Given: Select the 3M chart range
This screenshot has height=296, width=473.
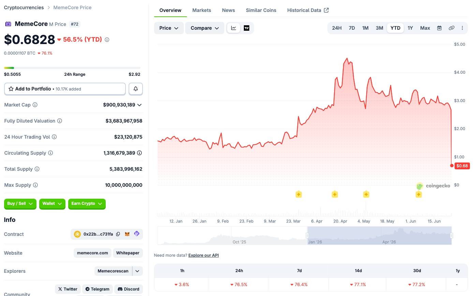Looking at the screenshot, I should coord(380,28).
